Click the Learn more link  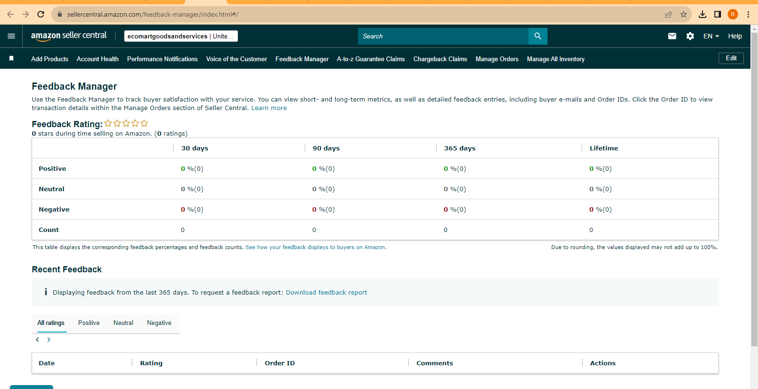pyautogui.click(x=269, y=108)
